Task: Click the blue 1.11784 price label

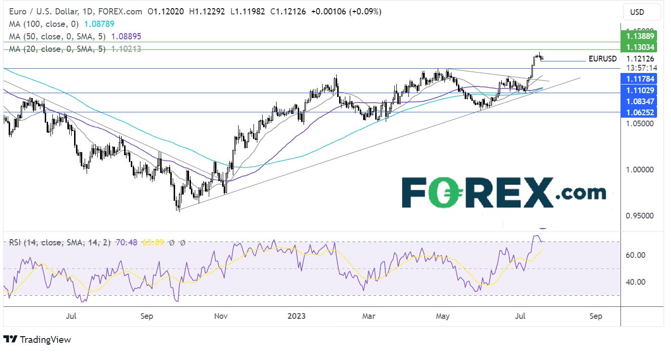Action: [x=640, y=79]
